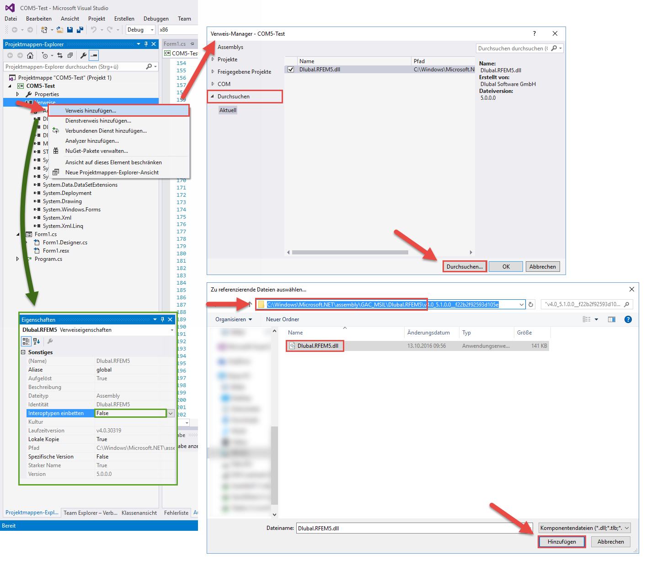Click the Collapse All icon in Projektmappen-Explorer
The height and width of the screenshot is (561, 646).
tap(70, 55)
